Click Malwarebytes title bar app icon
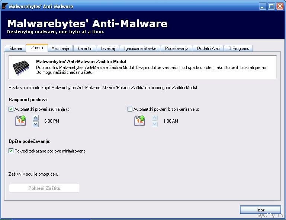The width and height of the screenshot is (286, 220). pyautogui.click(x=4, y=6)
